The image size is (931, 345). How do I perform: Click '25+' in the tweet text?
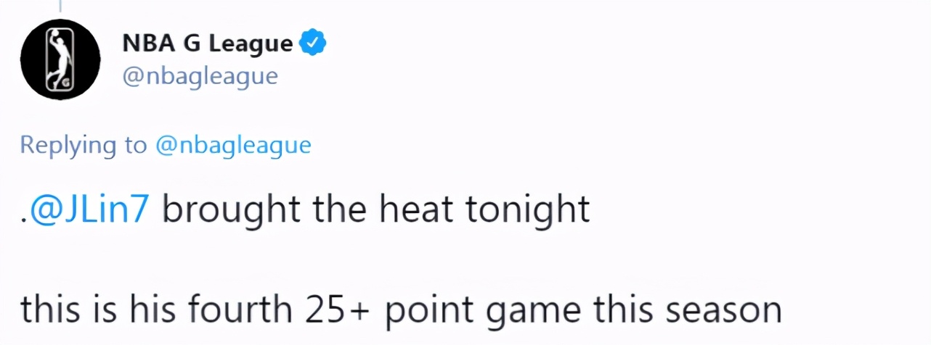click(334, 310)
